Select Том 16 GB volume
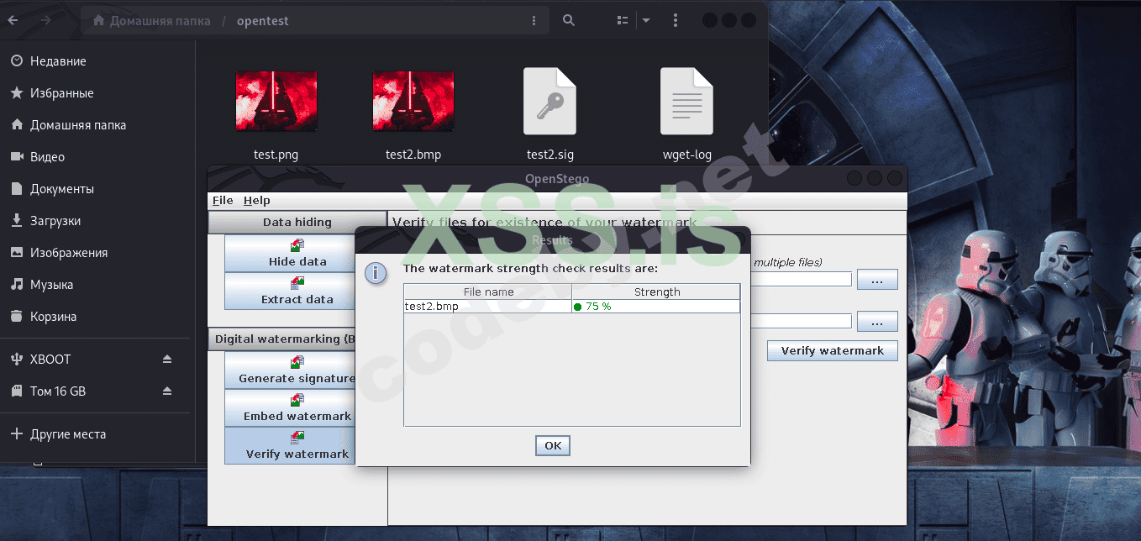 [x=80, y=391]
